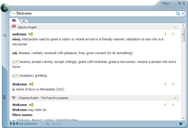Click the Babylon English flag icon
Viewport: 188px width, 128px height.
click(14, 26)
